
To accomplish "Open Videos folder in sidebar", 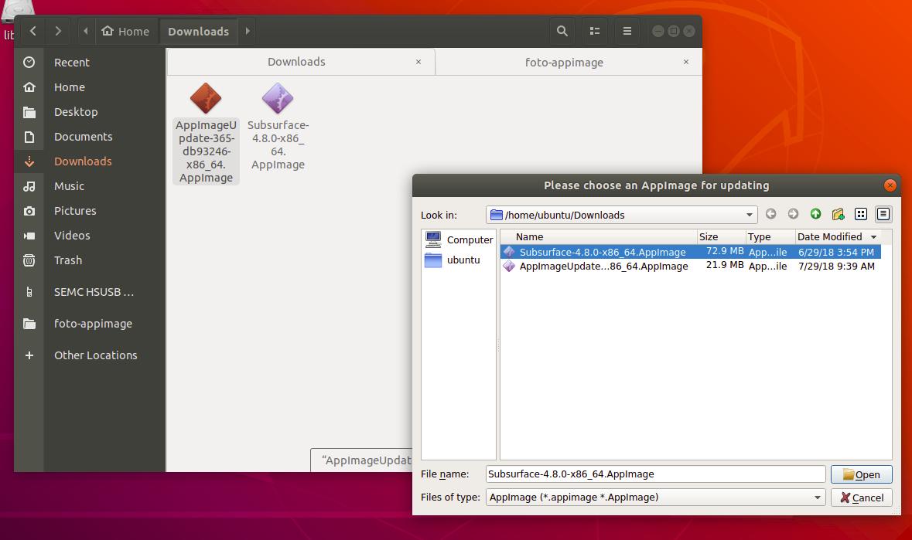I will 90,235.
